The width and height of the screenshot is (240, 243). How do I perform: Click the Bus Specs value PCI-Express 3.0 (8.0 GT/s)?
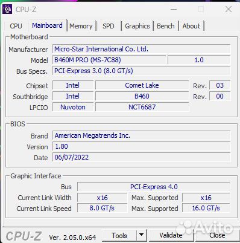click(x=141, y=71)
